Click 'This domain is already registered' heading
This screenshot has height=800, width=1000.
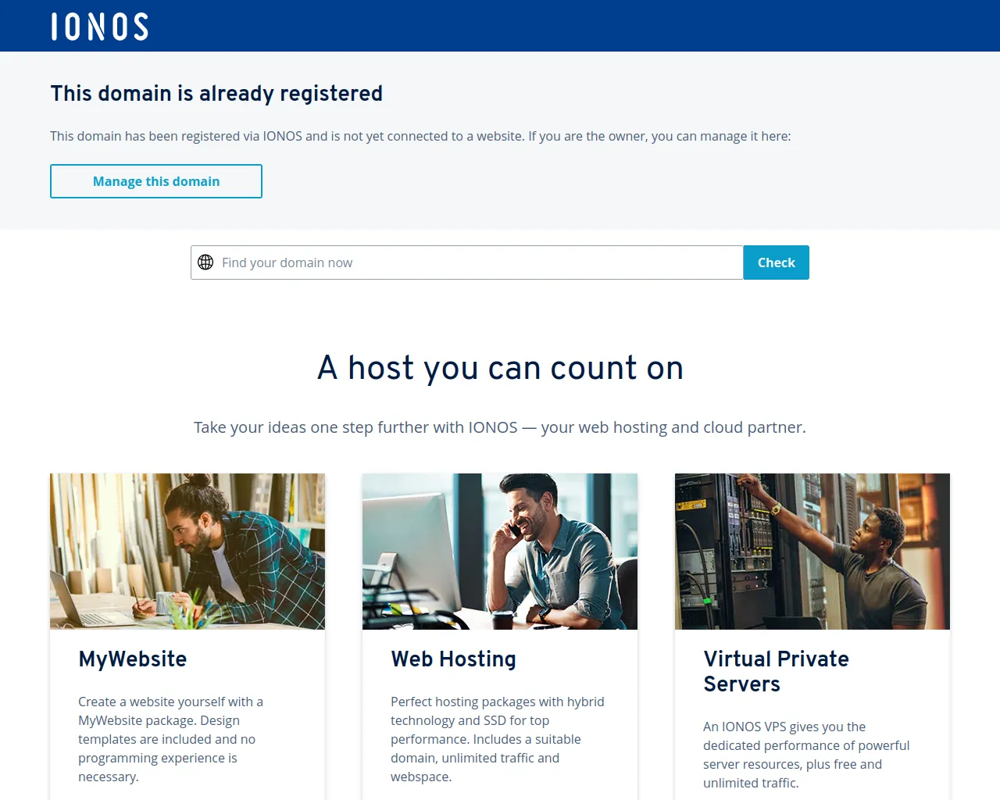[x=216, y=94]
